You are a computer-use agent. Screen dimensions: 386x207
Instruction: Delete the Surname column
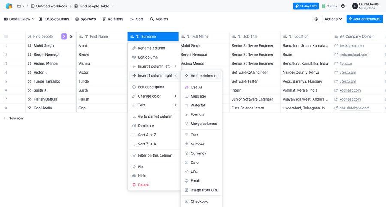click(x=154, y=185)
